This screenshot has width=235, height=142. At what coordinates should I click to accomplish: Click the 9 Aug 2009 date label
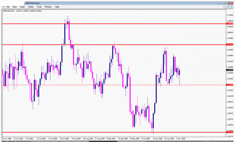(76, 139)
